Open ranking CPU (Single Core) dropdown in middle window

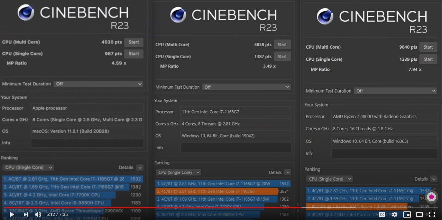click(x=178, y=172)
